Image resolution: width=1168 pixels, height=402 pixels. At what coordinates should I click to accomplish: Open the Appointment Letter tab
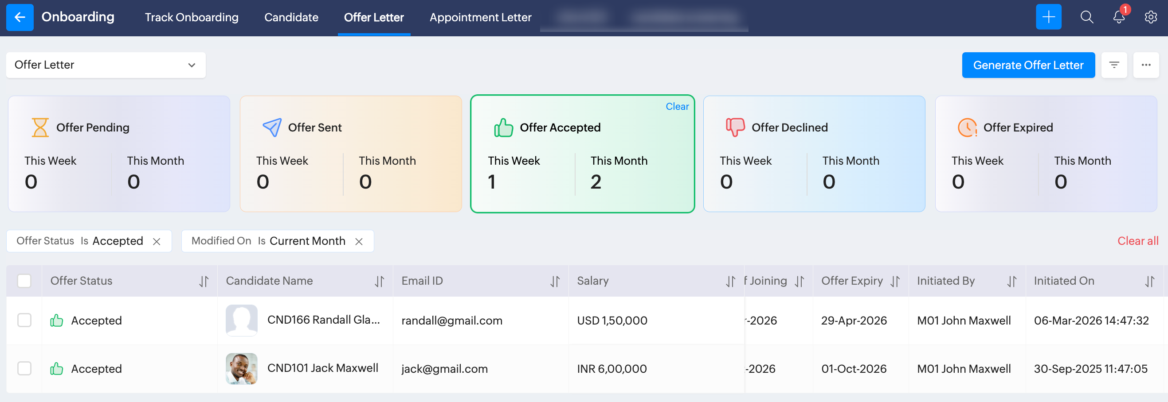tap(480, 17)
